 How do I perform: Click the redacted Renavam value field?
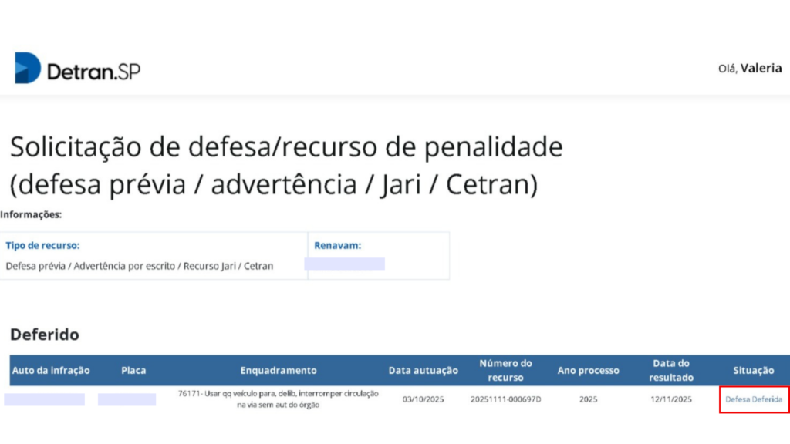(x=345, y=264)
